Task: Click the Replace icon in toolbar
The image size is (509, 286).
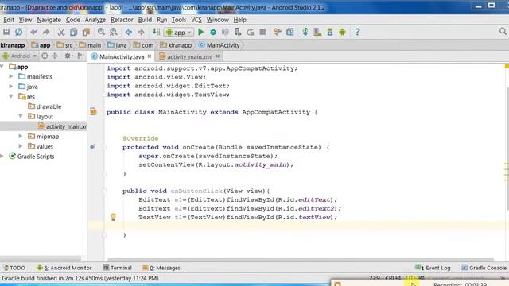Action: coord(113,32)
